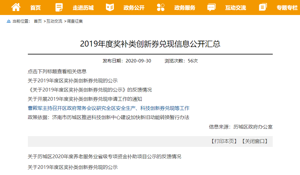Click the chat bubble icon beside 互动交流
Image resolution: width=300 pixels, height=175 pixels.
pos(212,7)
